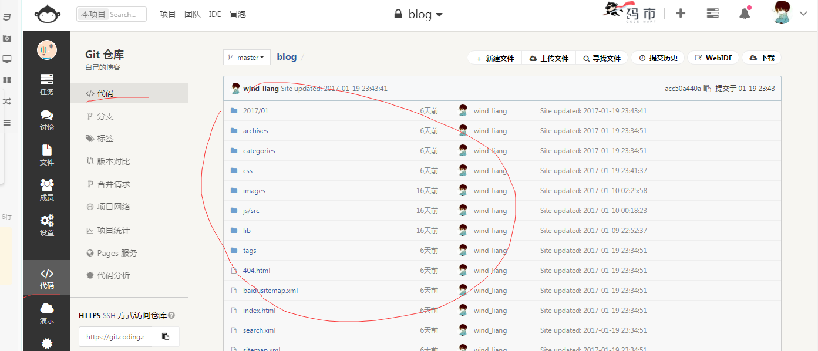This screenshot has height=351, width=818.
Task: Open the Settings (设置) gear icon
Action: coord(47,225)
